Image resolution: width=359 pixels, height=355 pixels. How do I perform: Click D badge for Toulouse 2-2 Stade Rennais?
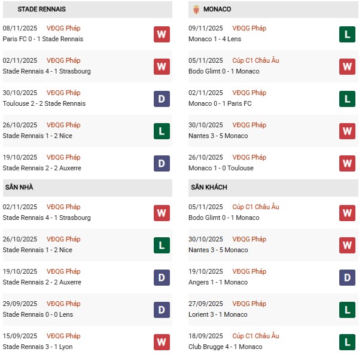click(162, 99)
